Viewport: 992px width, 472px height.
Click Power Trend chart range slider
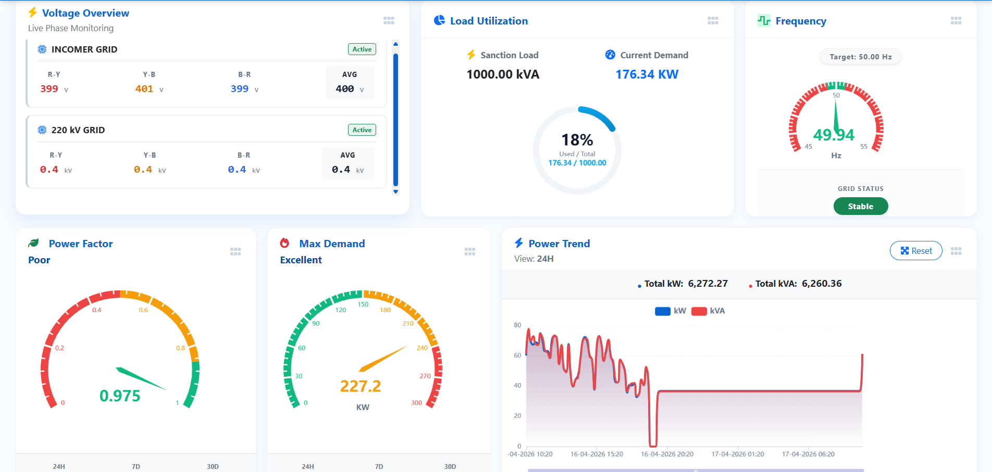click(695, 469)
